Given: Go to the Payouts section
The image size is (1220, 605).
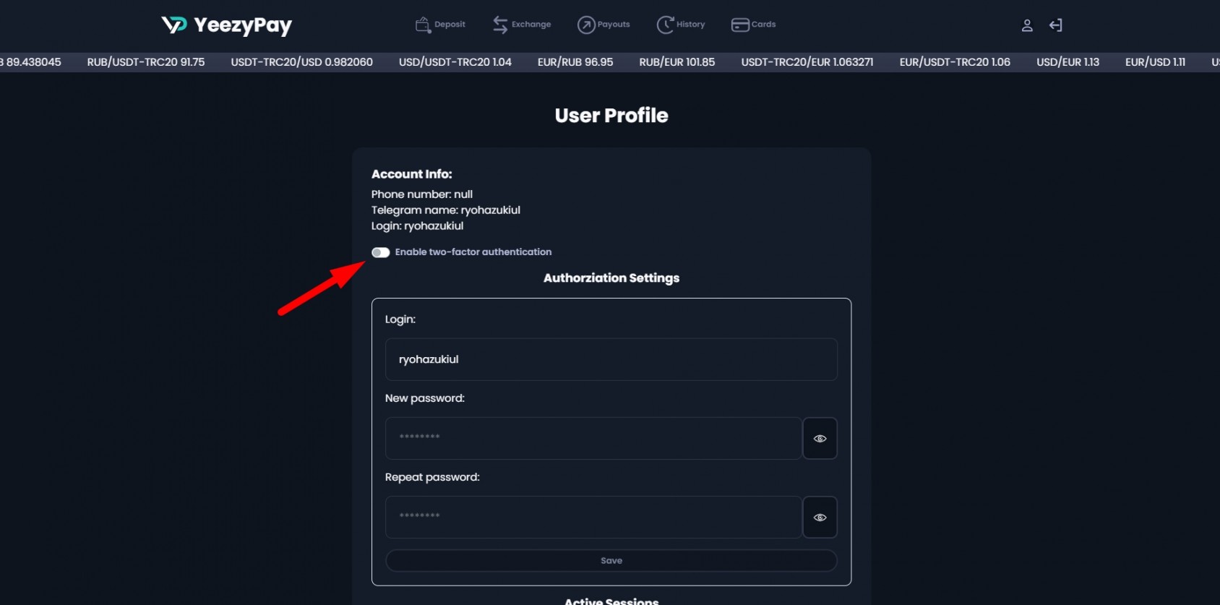Looking at the screenshot, I should click(603, 25).
